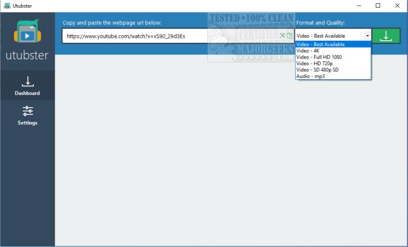Open the Dashboard download icon
Viewport: 408px width, 247px height.
(x=27, y=81)
